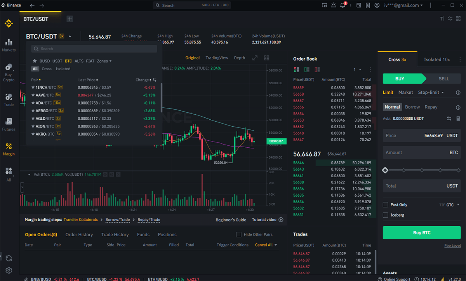This screenshot has height=281, width=466.
Task: Open the Trade History tab
Action: coord(115,235)
